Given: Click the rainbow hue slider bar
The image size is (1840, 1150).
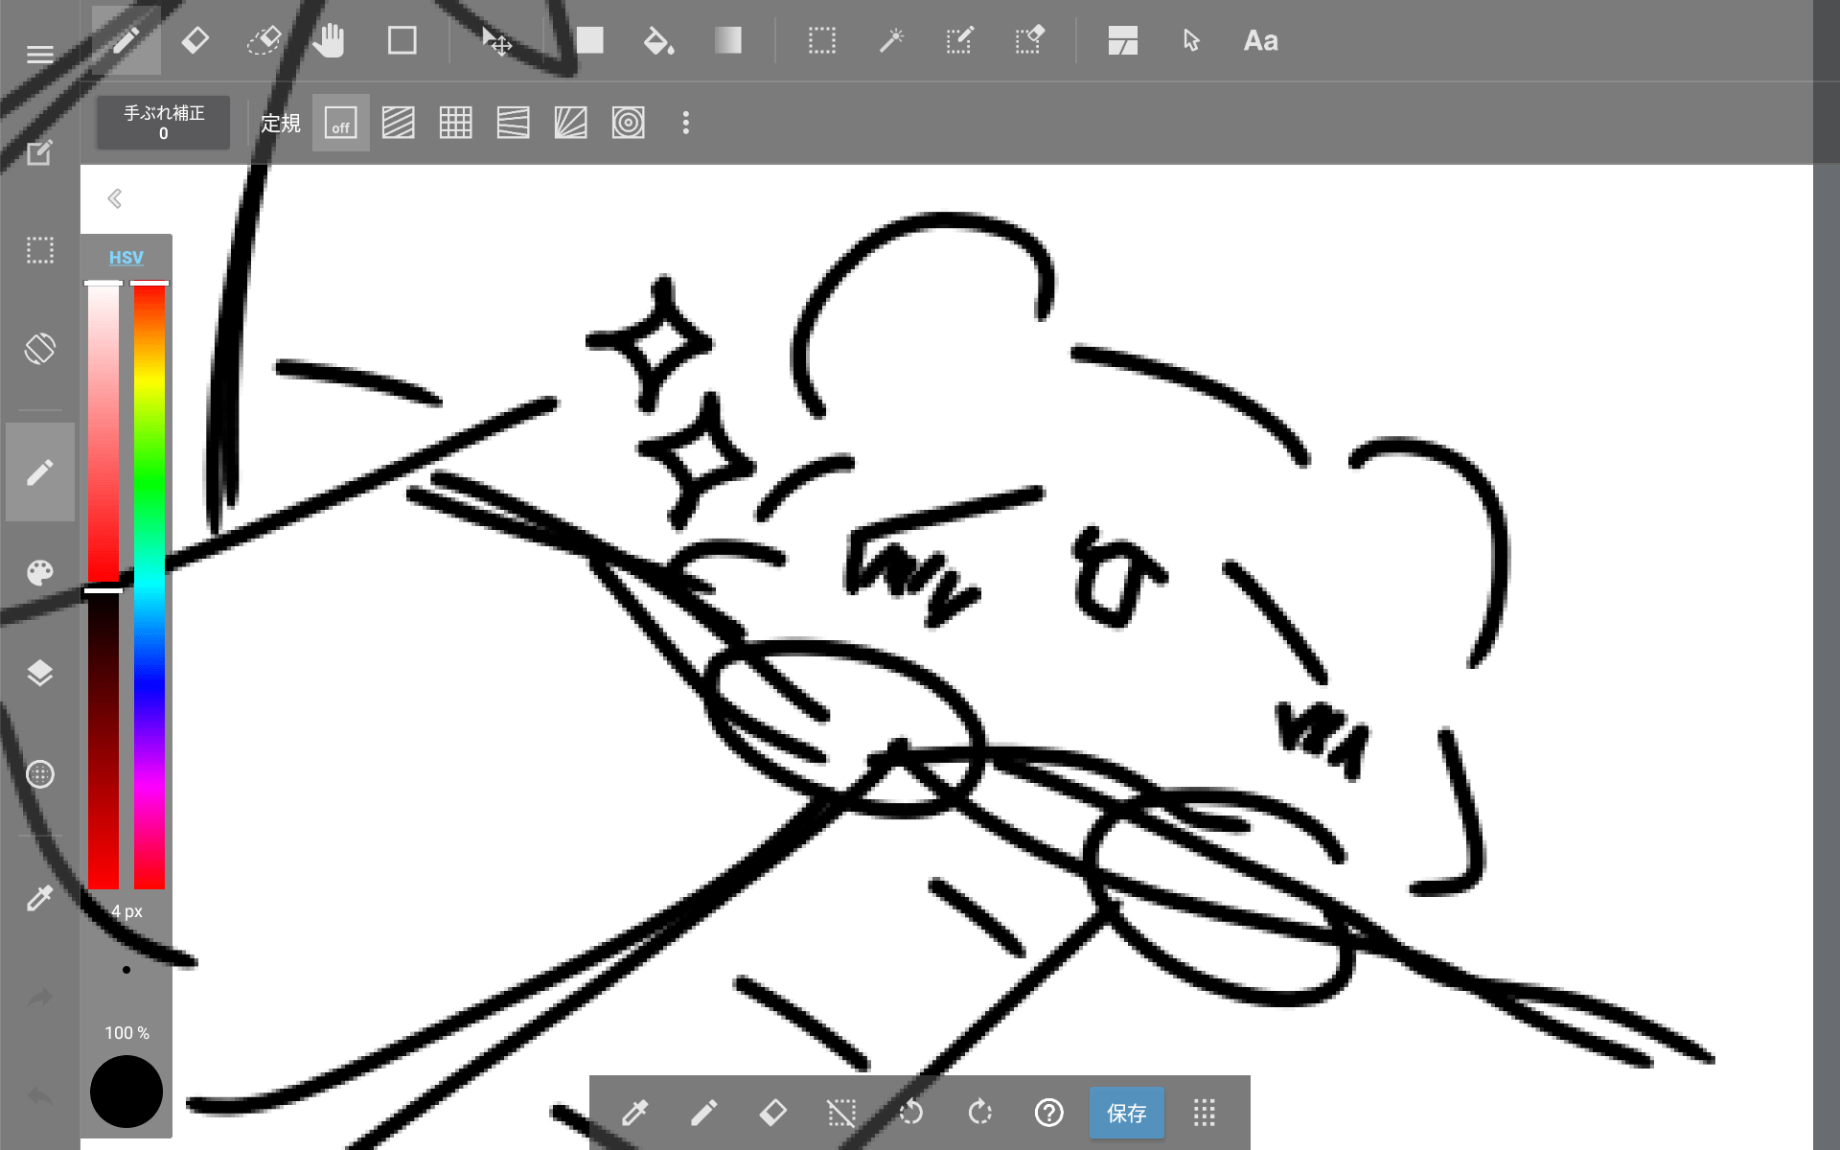Looking at the screenshot, I should (x=149, y=585).
